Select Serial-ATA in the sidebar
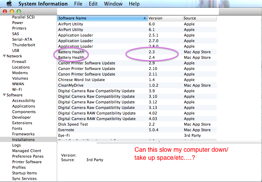This screenshot has width=262, height=182. point(22,39)
